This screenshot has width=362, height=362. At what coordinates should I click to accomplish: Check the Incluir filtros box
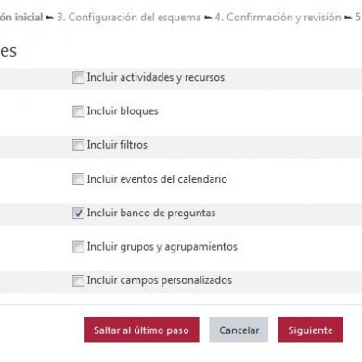[x=78, y=145]
